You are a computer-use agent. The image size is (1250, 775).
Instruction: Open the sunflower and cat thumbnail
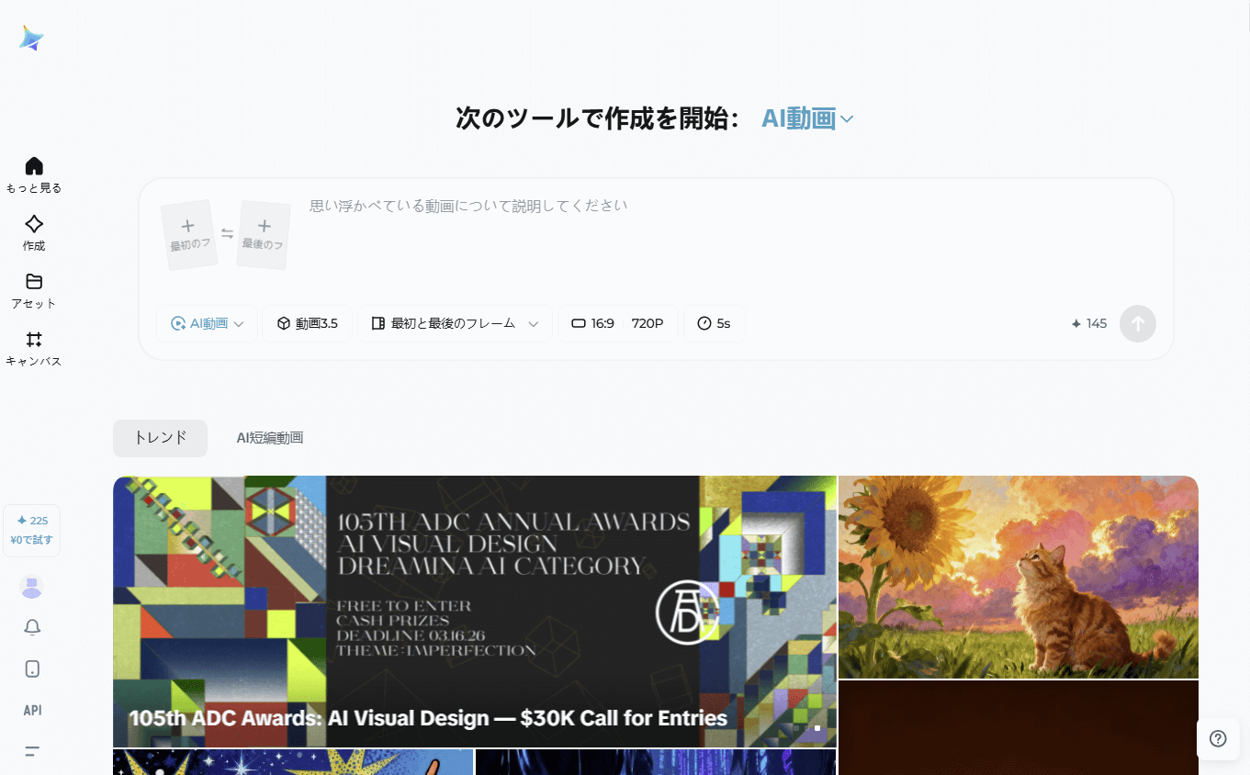pyautogui.click(x=1018, y=577)
